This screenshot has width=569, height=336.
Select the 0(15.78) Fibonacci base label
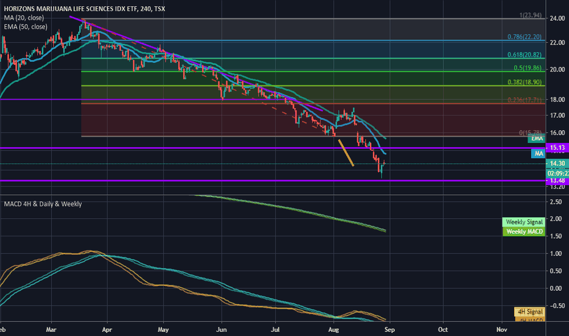530,133
